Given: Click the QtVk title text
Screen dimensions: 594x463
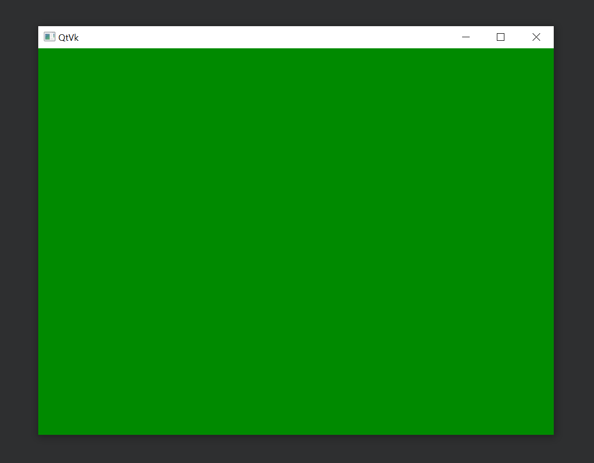Looking at the screenshot, I should pos(68,37).
